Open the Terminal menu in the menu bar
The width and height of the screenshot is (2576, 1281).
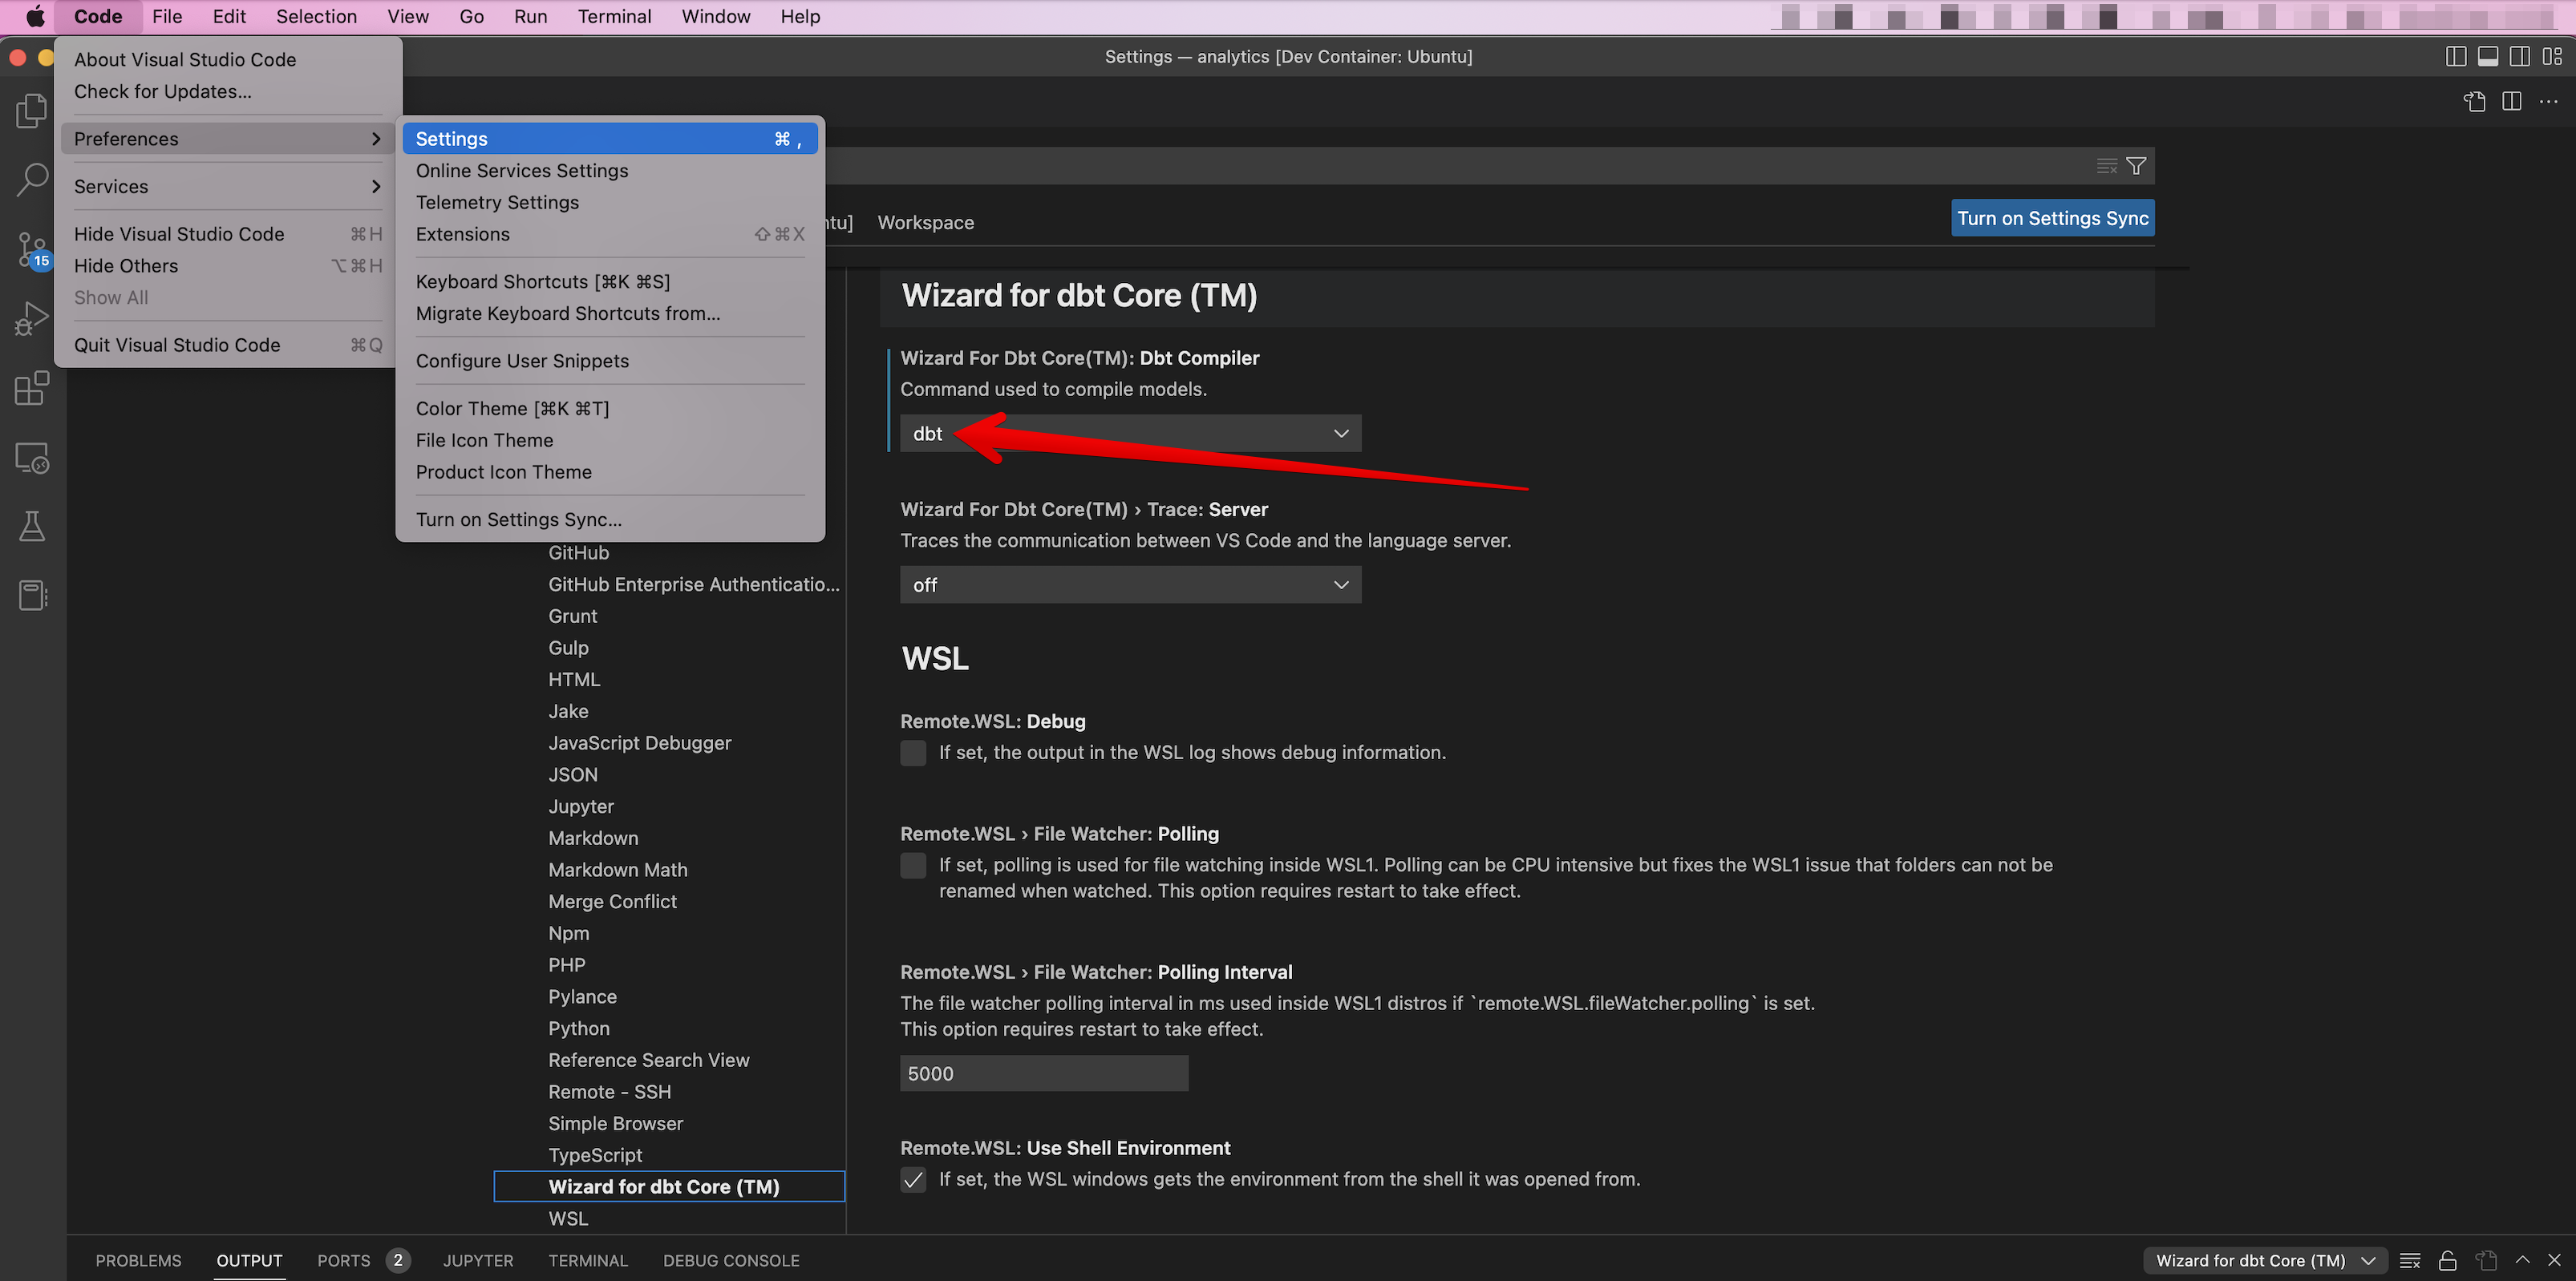[x=614, y=16]
